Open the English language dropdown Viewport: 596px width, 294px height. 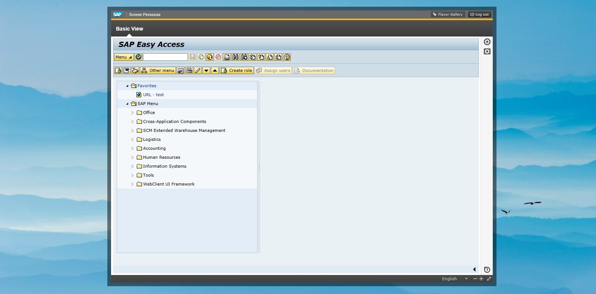point(454,279)
